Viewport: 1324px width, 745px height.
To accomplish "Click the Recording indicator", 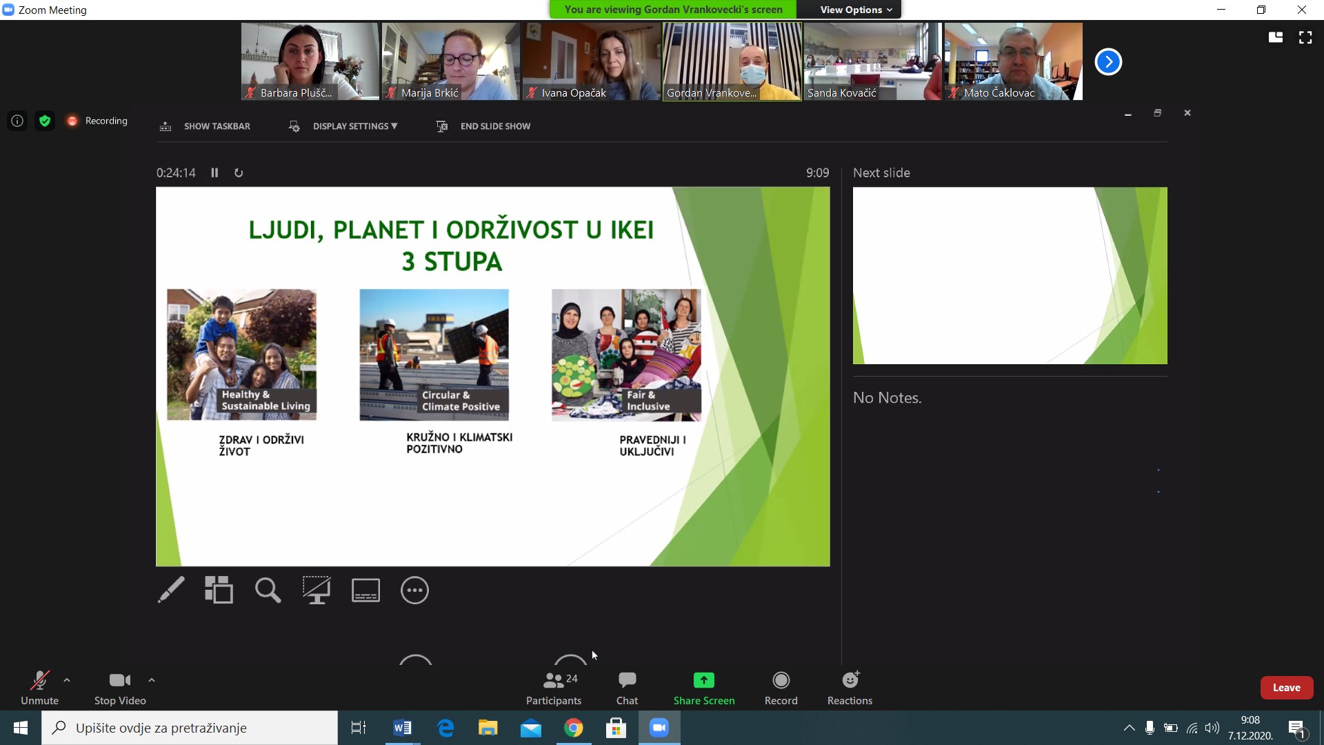I will click(97, 121).
